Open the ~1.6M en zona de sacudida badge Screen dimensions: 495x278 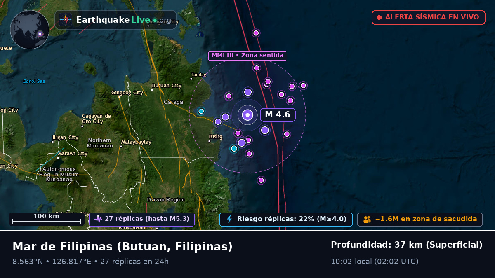tap(420, 219)
